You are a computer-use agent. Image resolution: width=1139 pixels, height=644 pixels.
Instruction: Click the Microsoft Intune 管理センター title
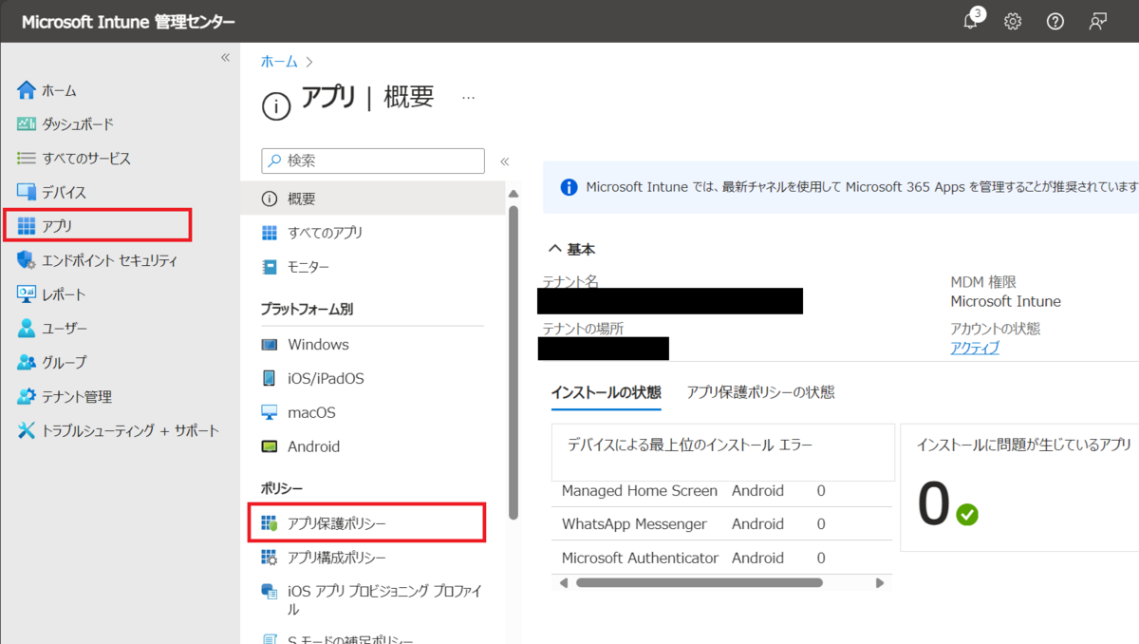coord(128,22)
